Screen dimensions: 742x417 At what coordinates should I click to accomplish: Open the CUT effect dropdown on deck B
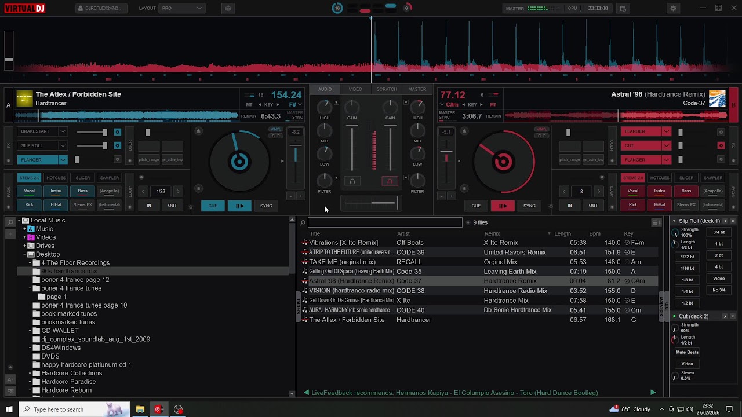[666, 145]
